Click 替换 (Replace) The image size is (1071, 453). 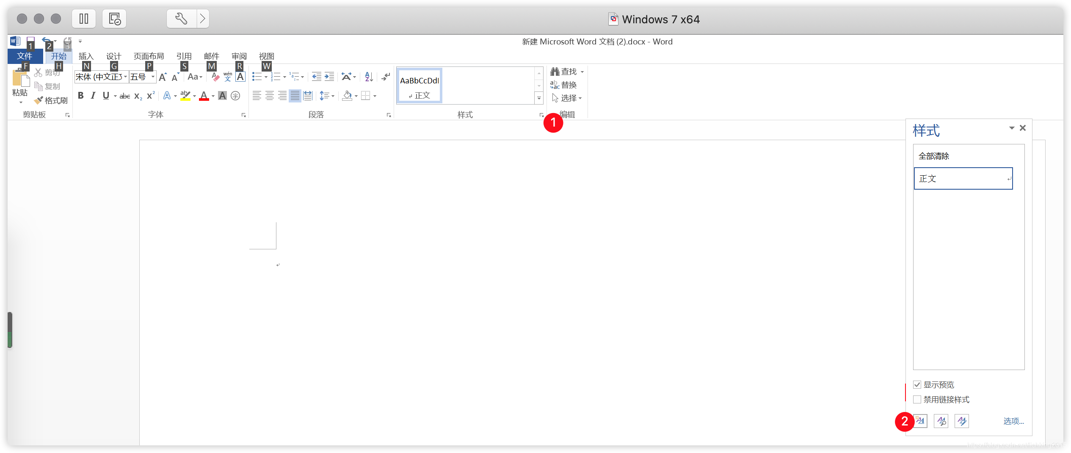(x=564, y=85)
